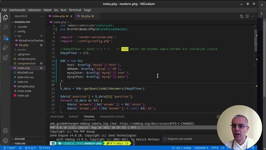The height and width of the screenshot is (150, 266).
Task: Click the 9 mins timer status item
Action: point(44,148)
